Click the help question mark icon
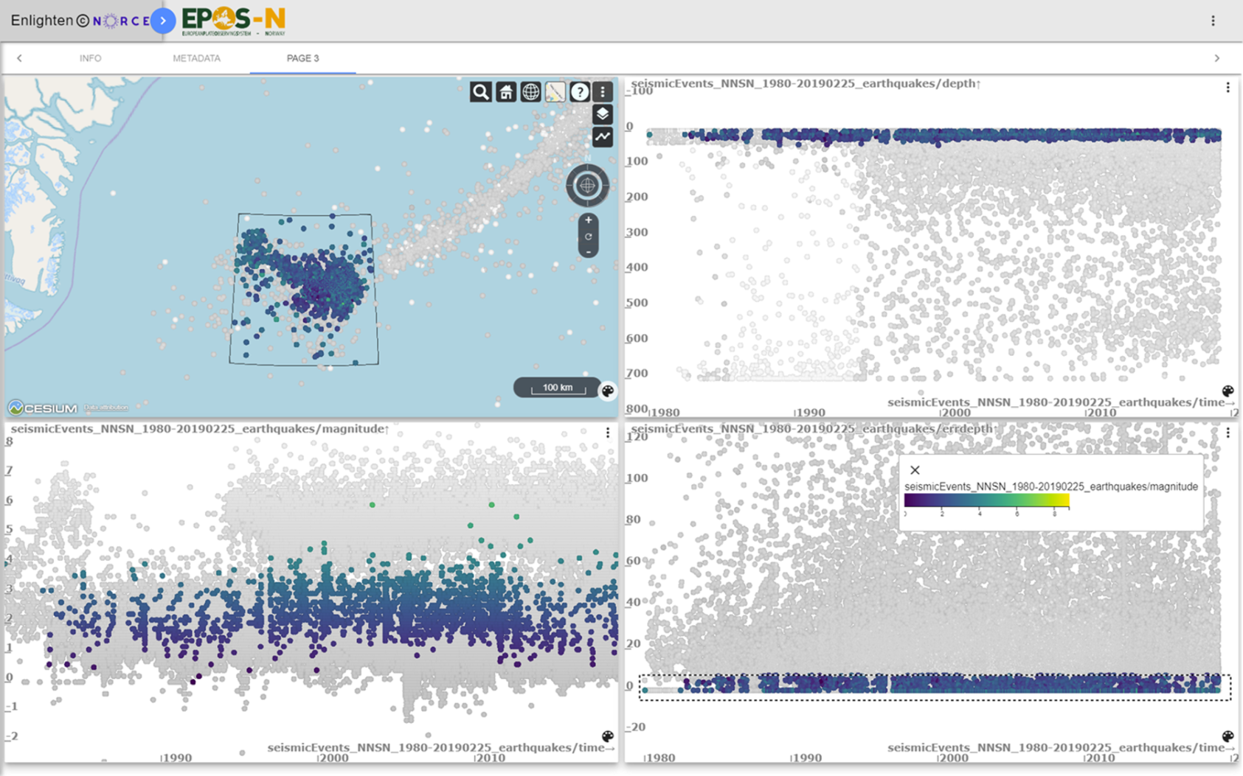This screenshot has height=776, width=1243. coord(580,91)
